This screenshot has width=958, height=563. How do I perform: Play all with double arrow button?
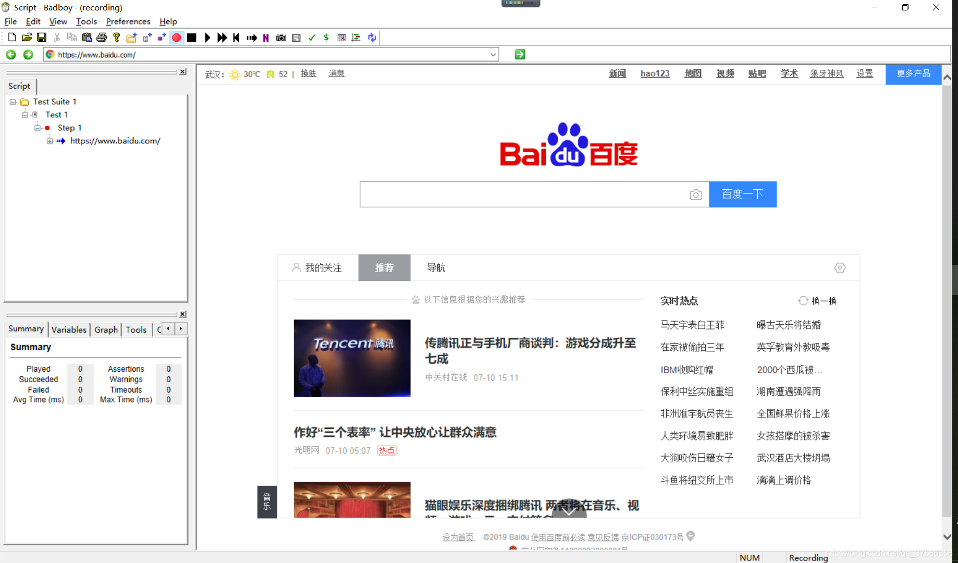[x=222, y=38]
